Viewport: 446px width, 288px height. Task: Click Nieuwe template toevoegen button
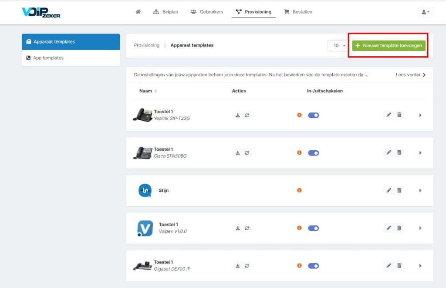pyautogui.click(x=389, y=46)
